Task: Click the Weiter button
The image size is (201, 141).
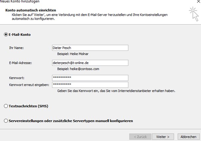Action: (163, 137)
